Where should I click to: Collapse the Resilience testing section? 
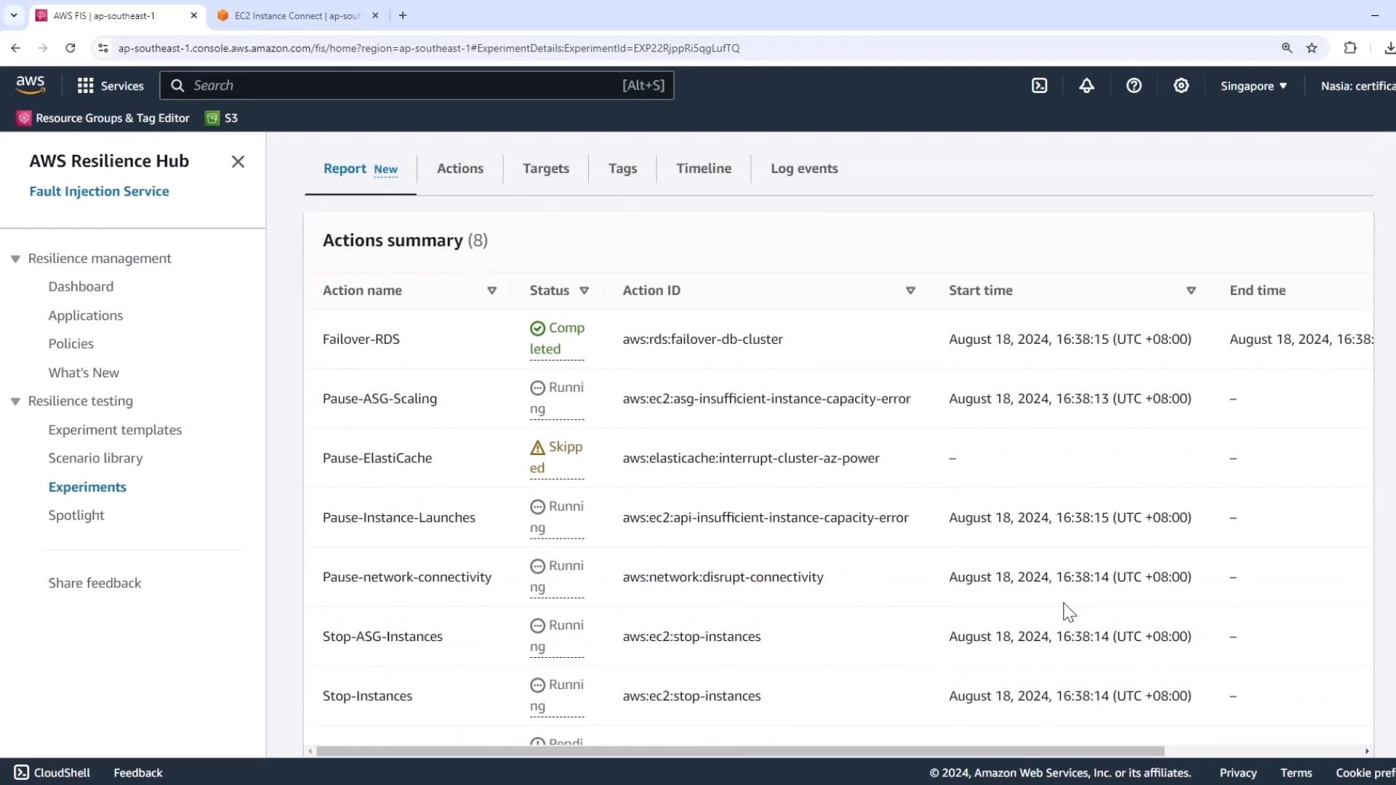(15, 401)
